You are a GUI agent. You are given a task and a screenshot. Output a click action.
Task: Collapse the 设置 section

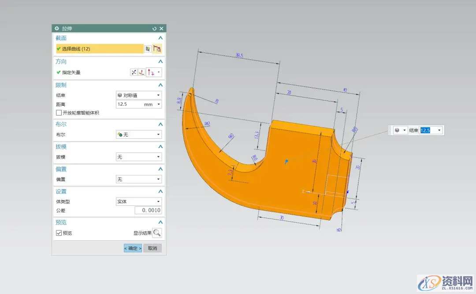160,191
